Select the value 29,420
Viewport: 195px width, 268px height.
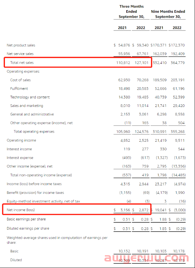(179, 106)
